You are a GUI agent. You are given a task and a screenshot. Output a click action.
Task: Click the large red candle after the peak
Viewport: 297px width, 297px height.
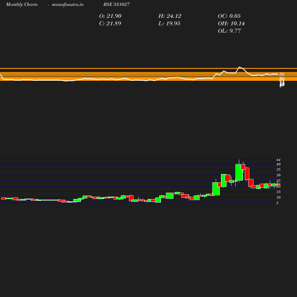(247, 173)
